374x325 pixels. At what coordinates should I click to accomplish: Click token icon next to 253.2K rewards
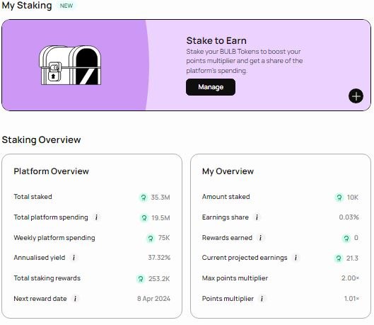[141, 279]
